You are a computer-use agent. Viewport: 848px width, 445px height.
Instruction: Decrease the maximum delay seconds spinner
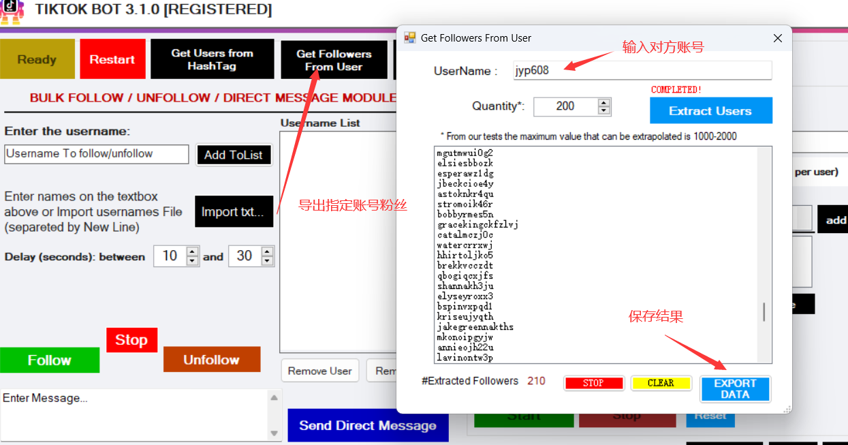click(x=267, y=260)
